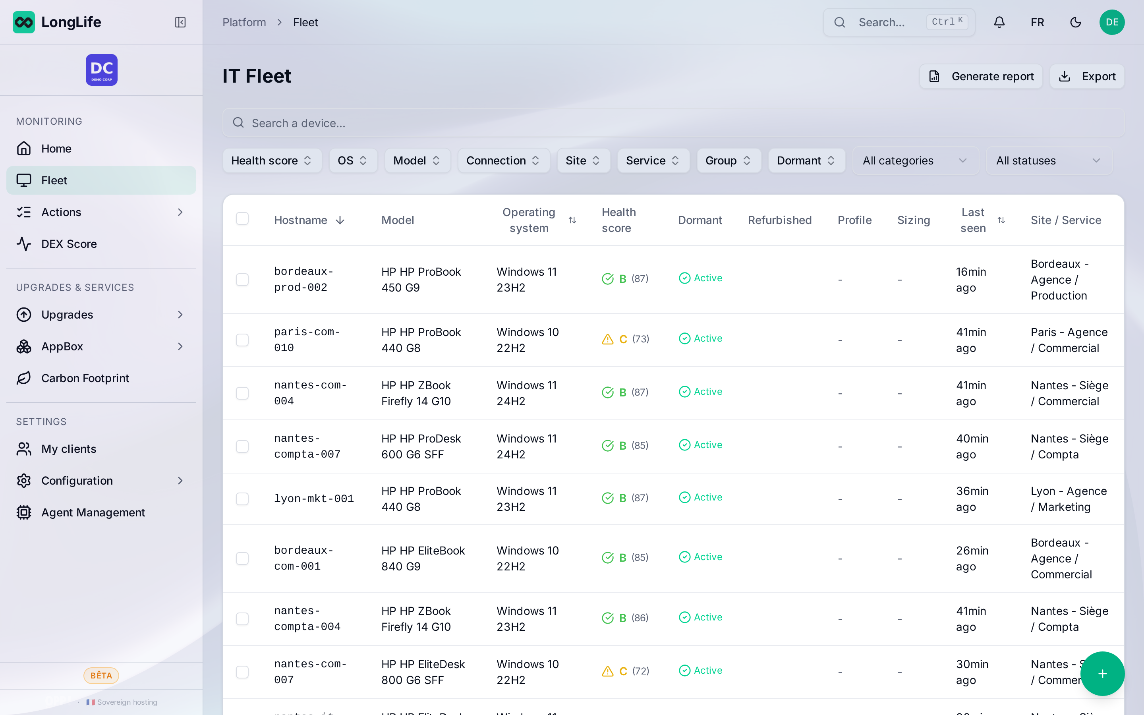Open the Health score filter
Screen dimensions: 1144x715
click(x=272, y=161)
